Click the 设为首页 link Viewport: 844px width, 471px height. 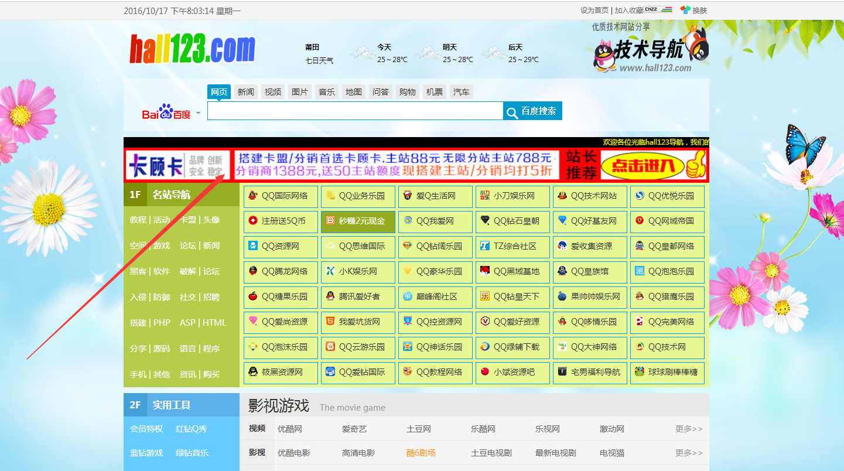pos(594,11)
